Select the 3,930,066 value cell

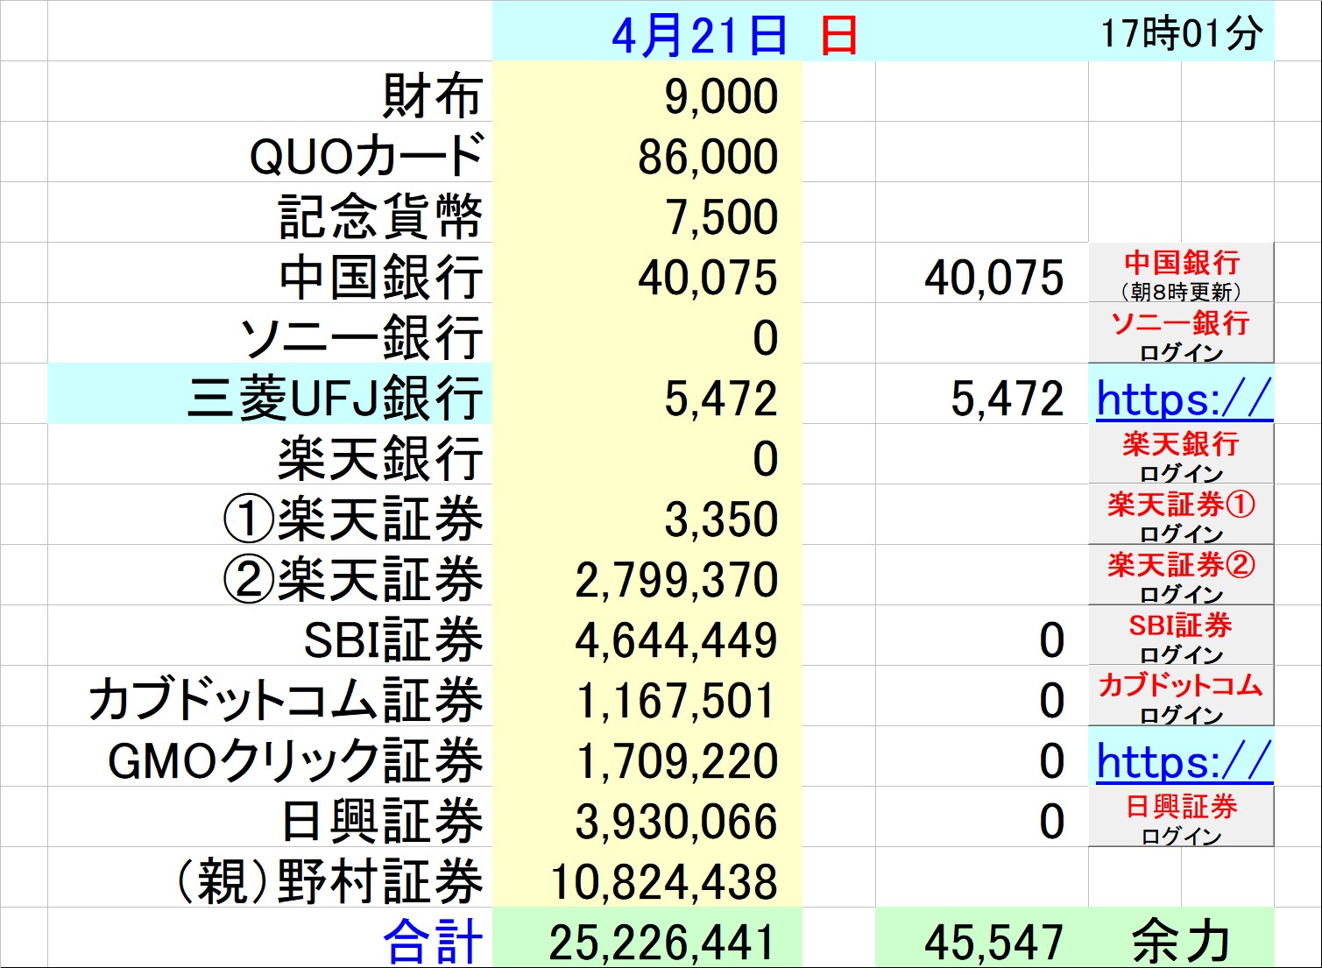click(x=647, y=816)
